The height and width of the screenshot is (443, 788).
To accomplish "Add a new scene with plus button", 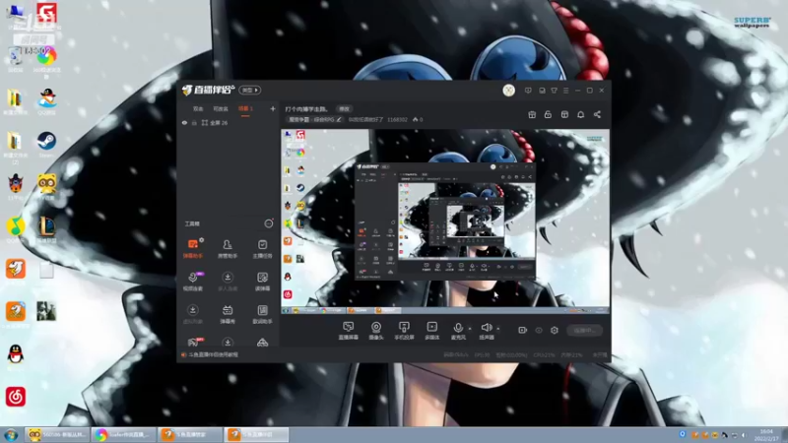I will (x=273, y=108).
